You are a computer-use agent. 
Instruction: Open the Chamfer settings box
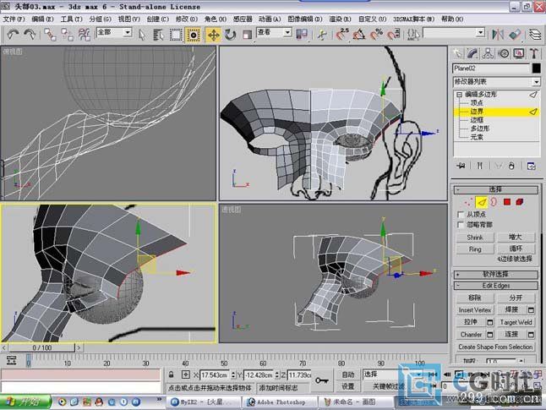click(x=490, y=335)
